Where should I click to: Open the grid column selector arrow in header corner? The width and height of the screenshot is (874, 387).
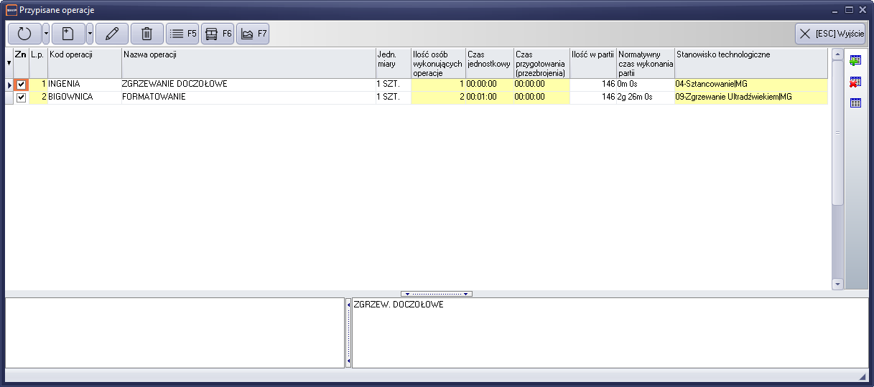[x=9, y=63]
